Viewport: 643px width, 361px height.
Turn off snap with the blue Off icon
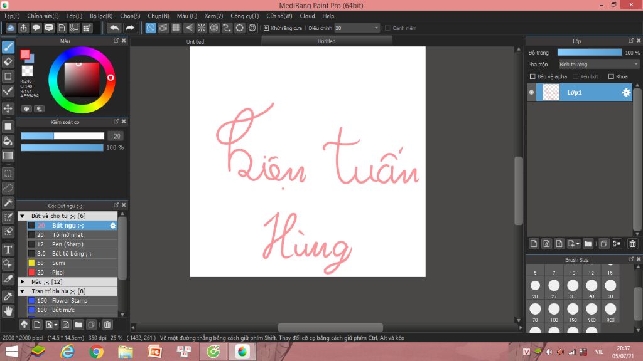[151, 28]
